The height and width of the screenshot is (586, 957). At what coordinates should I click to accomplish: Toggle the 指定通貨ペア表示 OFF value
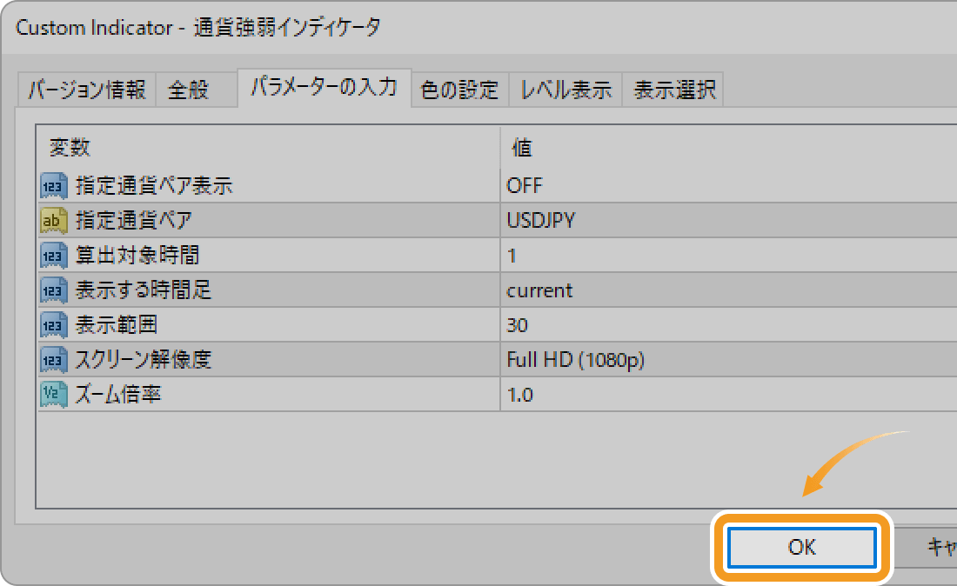pyautogui.click(x=729, y=185)
